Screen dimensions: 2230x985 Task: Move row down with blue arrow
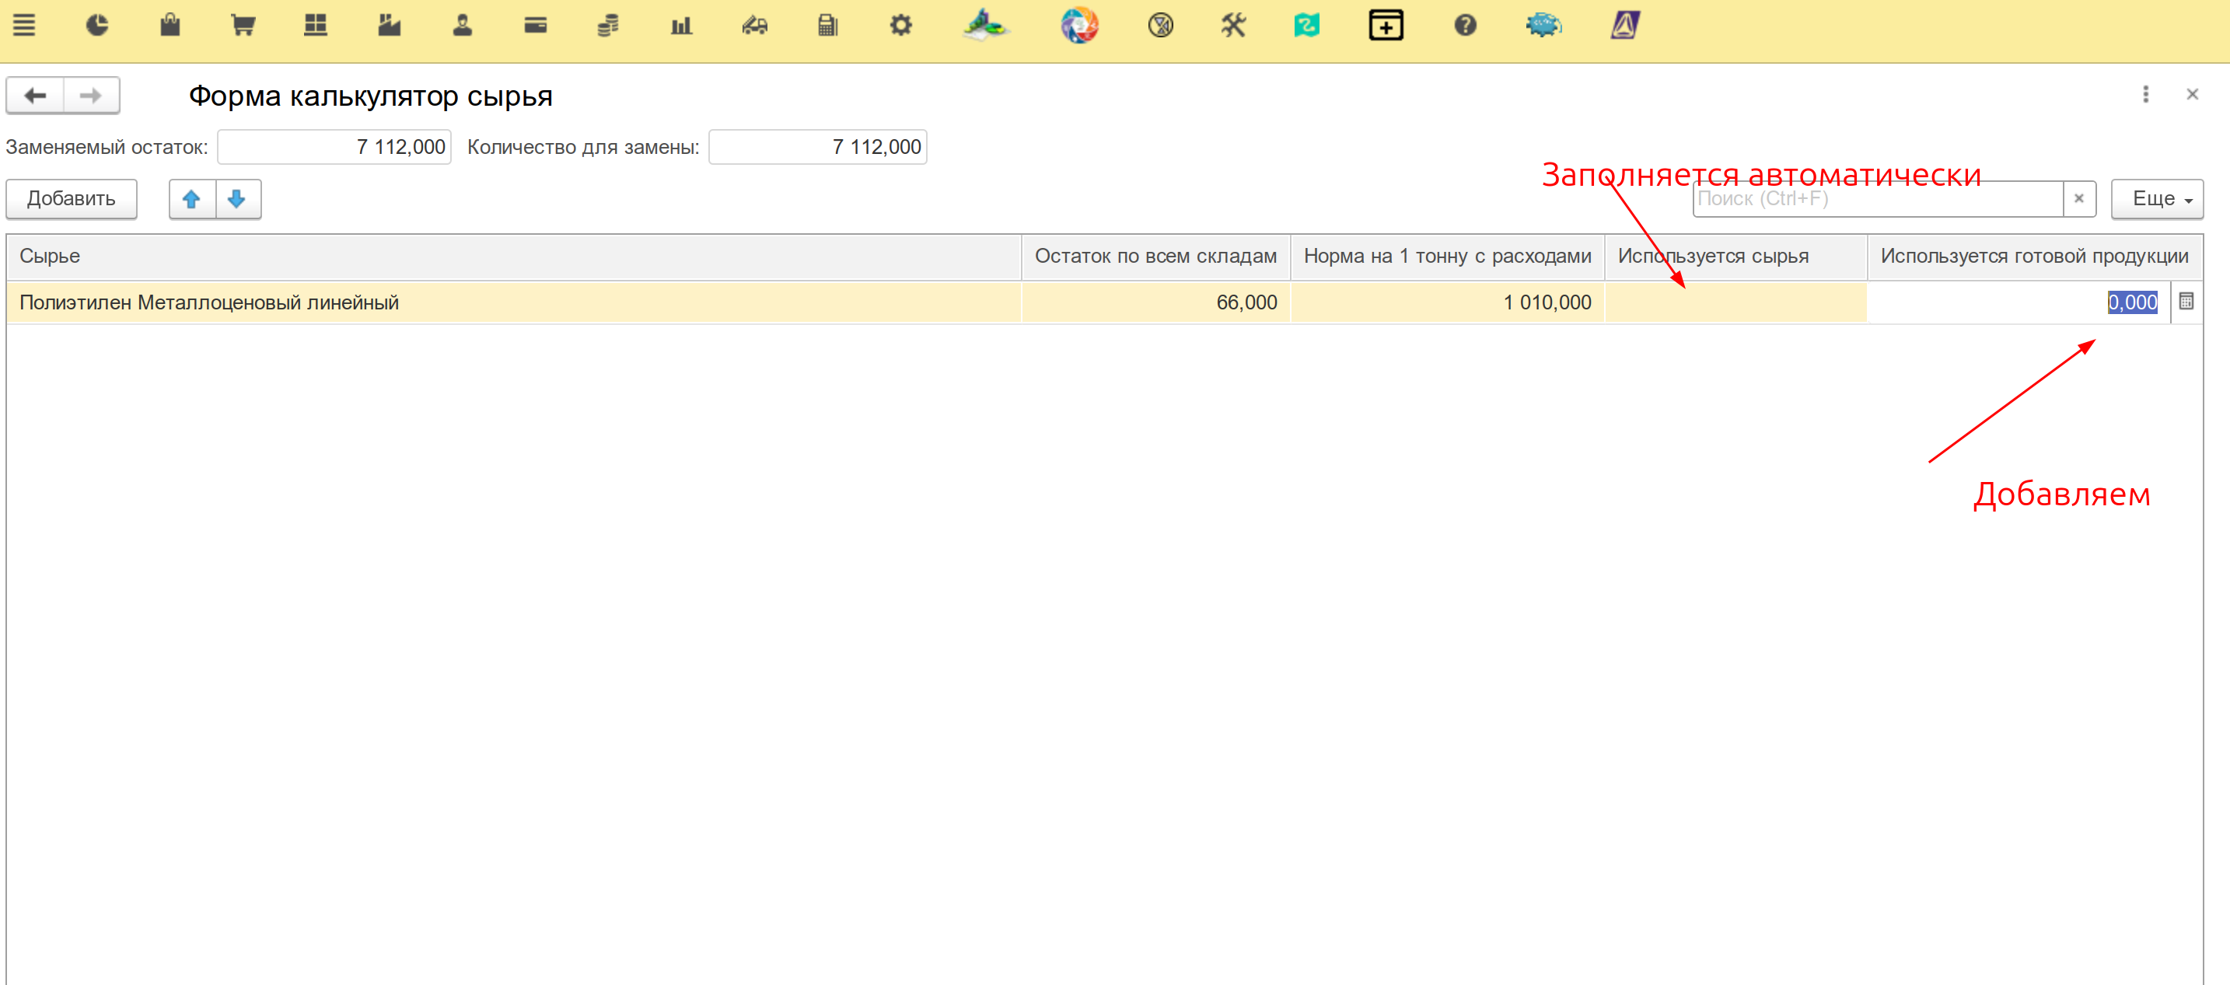point(237,199)
